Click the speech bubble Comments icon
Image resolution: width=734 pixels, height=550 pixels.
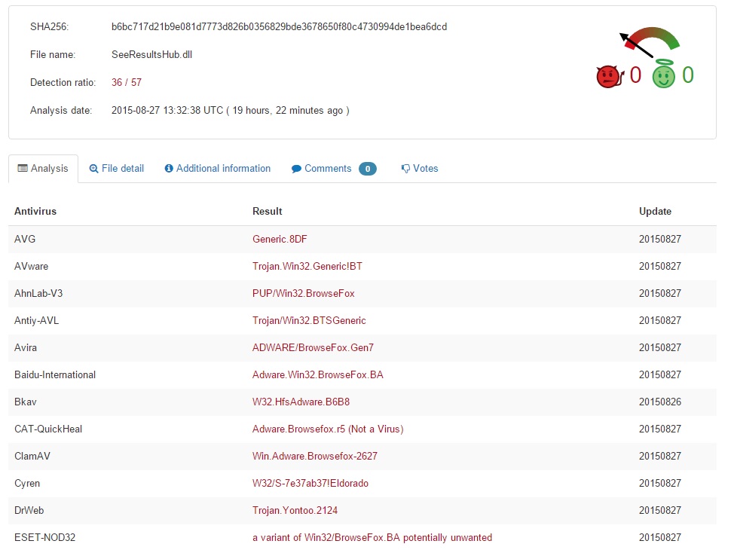[x=296, y=169]
